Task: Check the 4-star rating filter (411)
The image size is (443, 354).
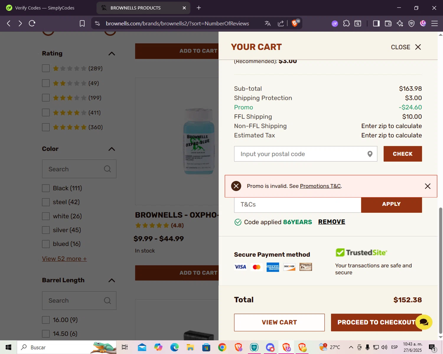Action: coord(46,113)
